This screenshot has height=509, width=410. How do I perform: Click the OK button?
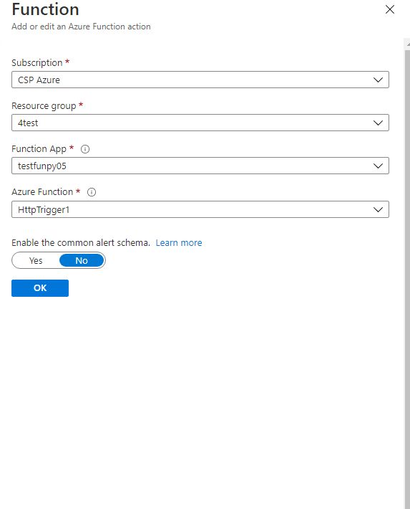40,288
